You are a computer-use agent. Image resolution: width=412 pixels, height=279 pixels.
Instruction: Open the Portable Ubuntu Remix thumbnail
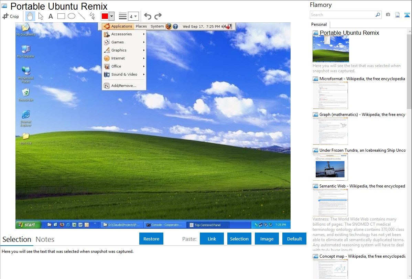coord(331,49)
